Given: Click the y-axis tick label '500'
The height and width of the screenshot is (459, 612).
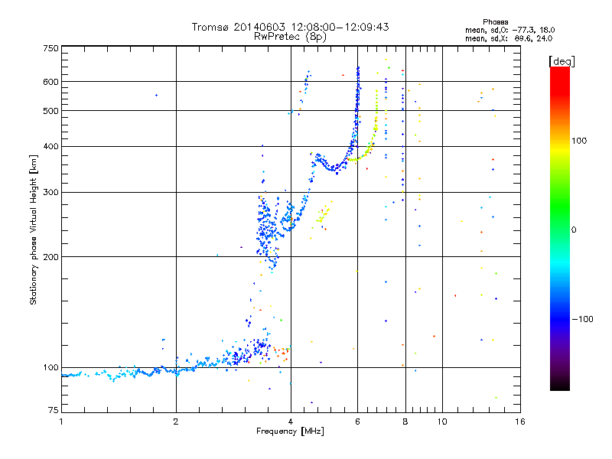Looking at the screenshot, I should coord(50,111).
